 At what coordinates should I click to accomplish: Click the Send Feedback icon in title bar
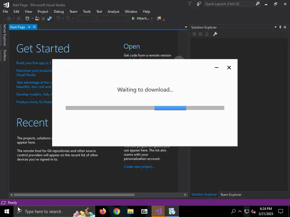[199, 4]
